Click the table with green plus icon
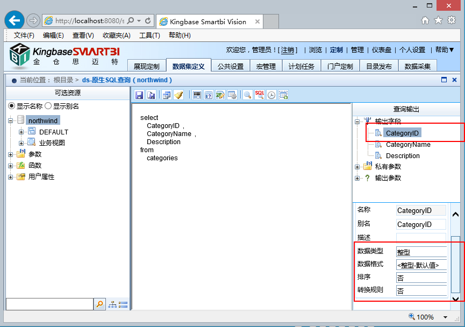Screen dimensions: 465x327 [x=283, y=95]
